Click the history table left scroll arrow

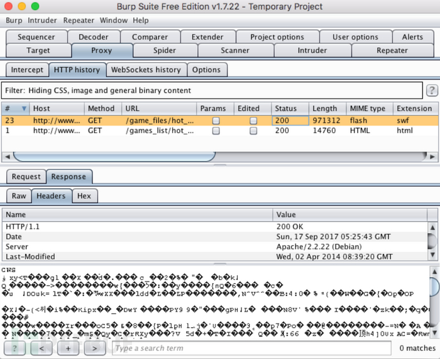(7, 157)
